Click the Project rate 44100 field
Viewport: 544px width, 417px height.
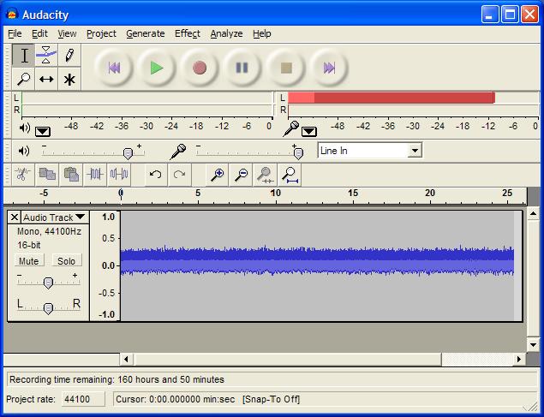(x=83, y=399)
